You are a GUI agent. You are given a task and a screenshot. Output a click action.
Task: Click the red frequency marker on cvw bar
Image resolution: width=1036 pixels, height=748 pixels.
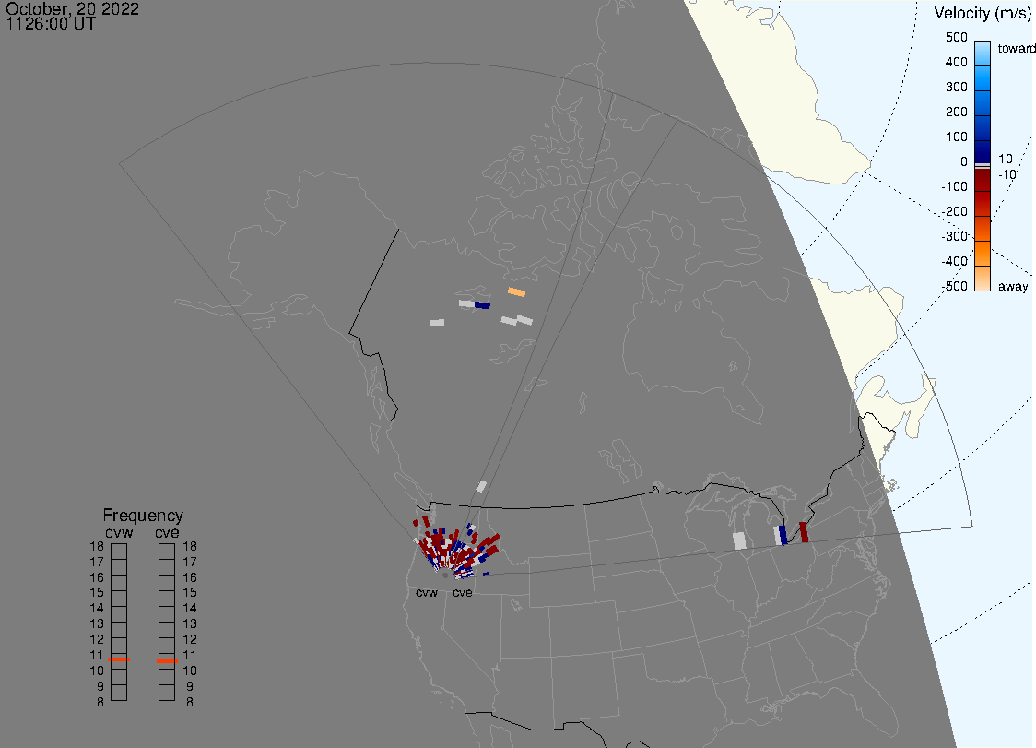(x=119, y=659)
